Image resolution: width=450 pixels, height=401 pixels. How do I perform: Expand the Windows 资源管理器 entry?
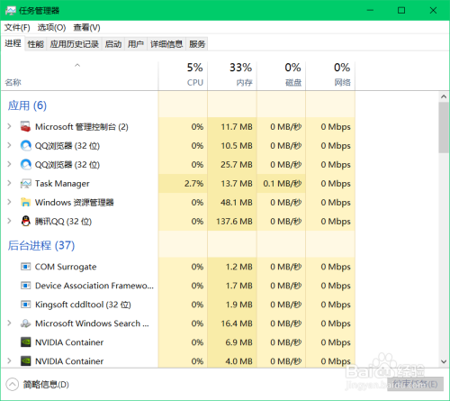tap(9, 202)
